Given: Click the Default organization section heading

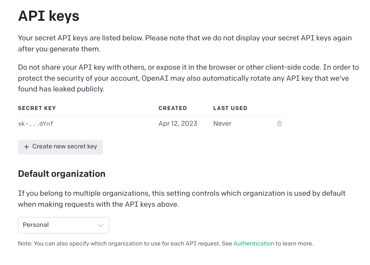Looking at the screenshot, I should tap(62, 174).
